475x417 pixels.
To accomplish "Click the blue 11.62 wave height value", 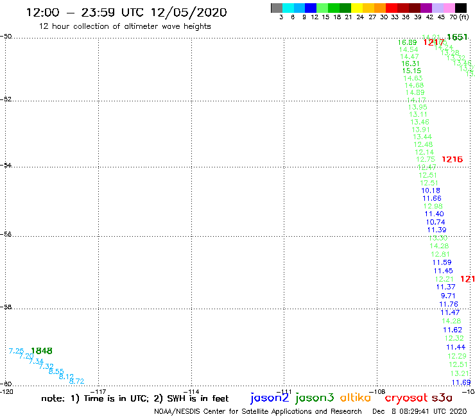I will click(x=453, y=330).
